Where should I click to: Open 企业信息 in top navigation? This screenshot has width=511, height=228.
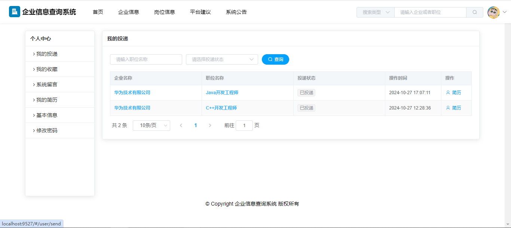128,12
